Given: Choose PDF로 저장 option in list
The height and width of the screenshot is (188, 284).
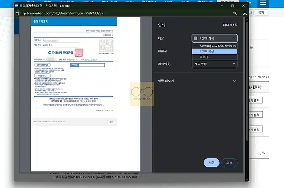Looking at the screenshot, I should tap(214, 51).
